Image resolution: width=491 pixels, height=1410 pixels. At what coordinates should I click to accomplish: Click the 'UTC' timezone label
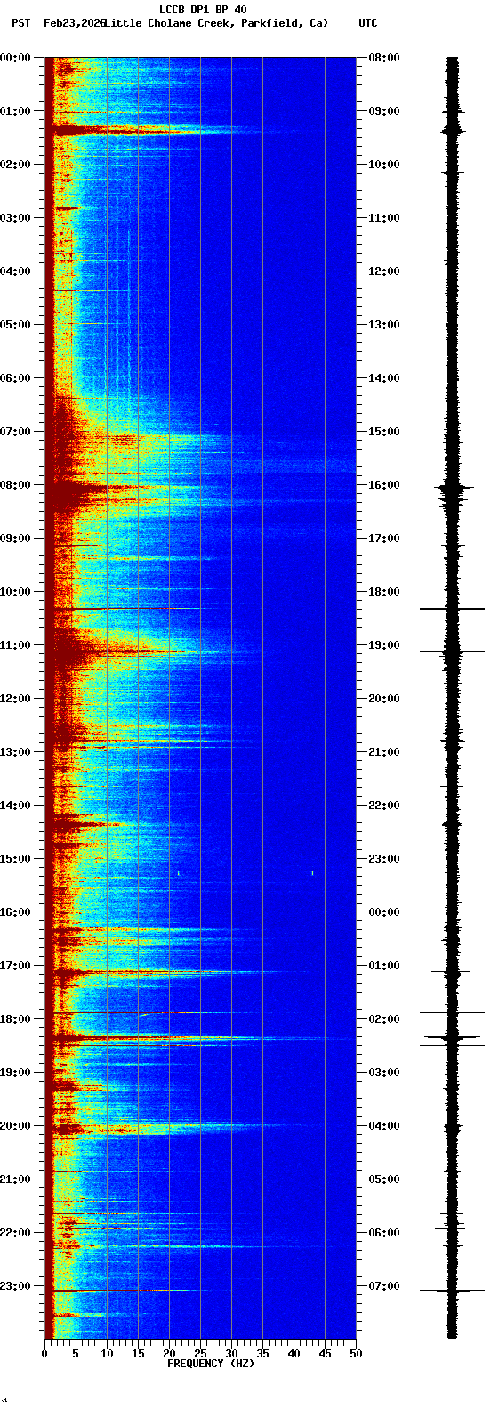point(368,23)
